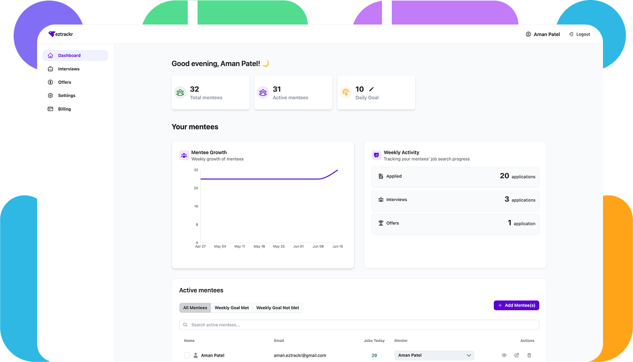
Task: Click the Jobs Today column header
Action: click(374, 341)
